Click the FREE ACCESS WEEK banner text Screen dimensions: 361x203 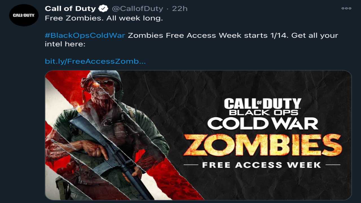click(x=262, y=165)
